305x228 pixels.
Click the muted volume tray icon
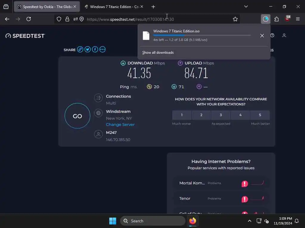[x=267, y=221]
